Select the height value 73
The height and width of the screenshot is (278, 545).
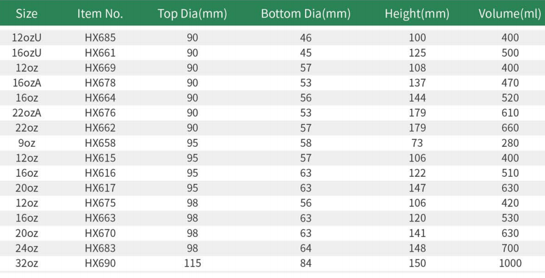pos(417,143)
